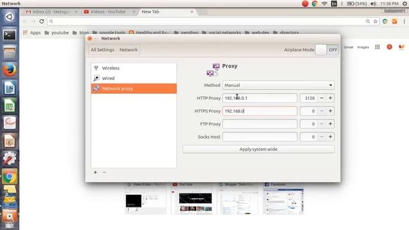Viewport: 409px width, 230px height.
Task: Decrease the HTTP Proxy port
Action: click(x=321, y=98)
